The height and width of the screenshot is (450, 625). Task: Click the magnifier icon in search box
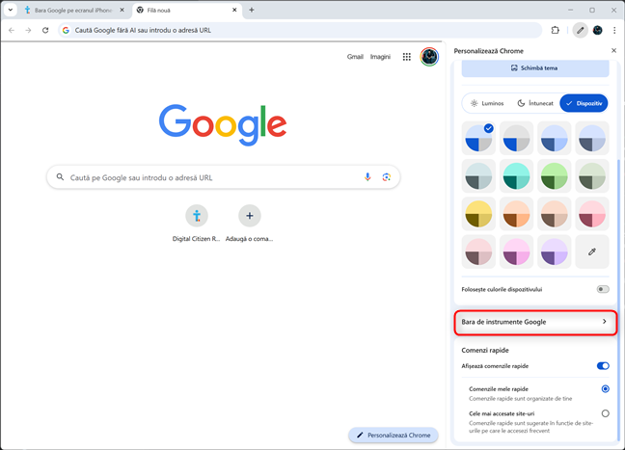pos(60,176)
